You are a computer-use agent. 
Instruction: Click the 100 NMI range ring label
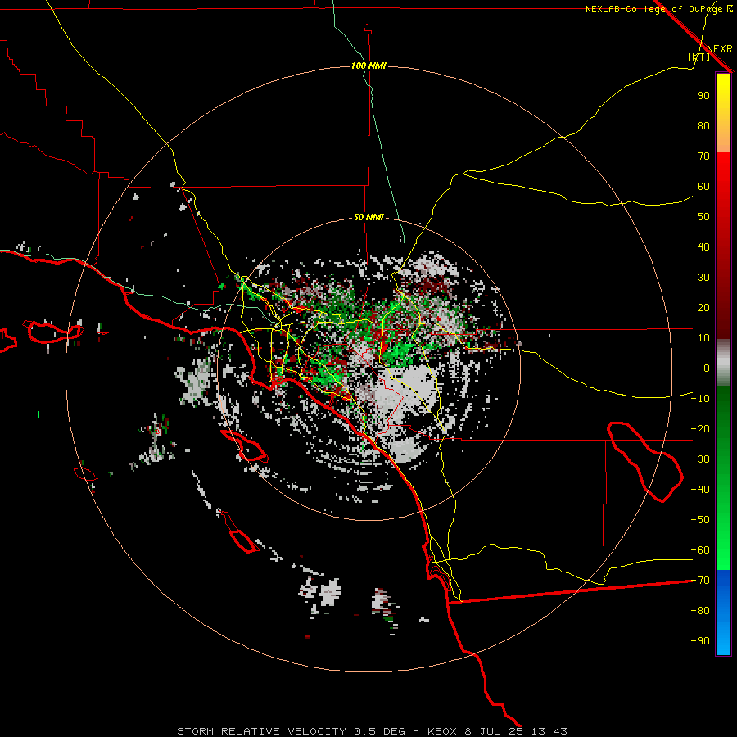[x=368, y=66]
